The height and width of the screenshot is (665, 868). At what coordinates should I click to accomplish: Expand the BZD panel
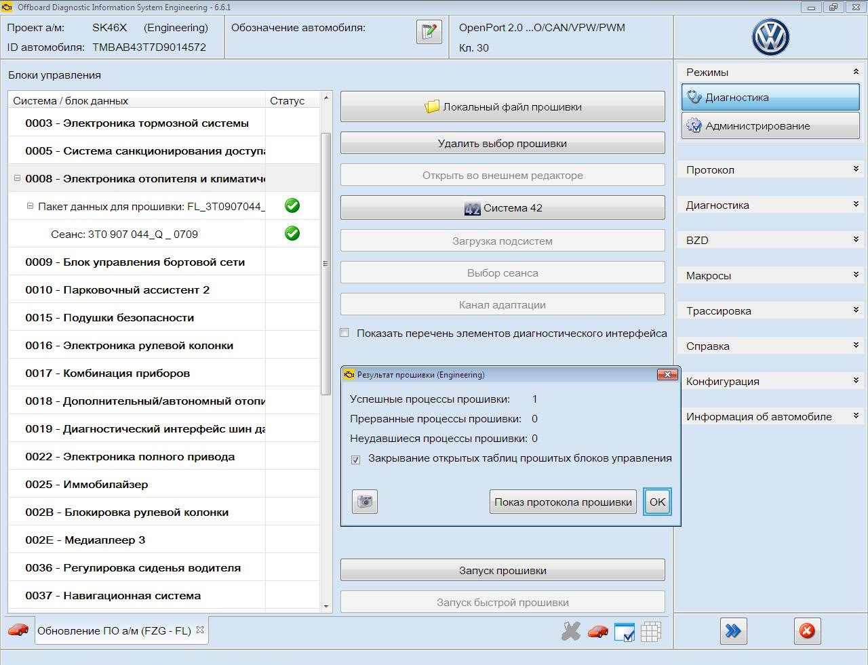coord(856,240)
